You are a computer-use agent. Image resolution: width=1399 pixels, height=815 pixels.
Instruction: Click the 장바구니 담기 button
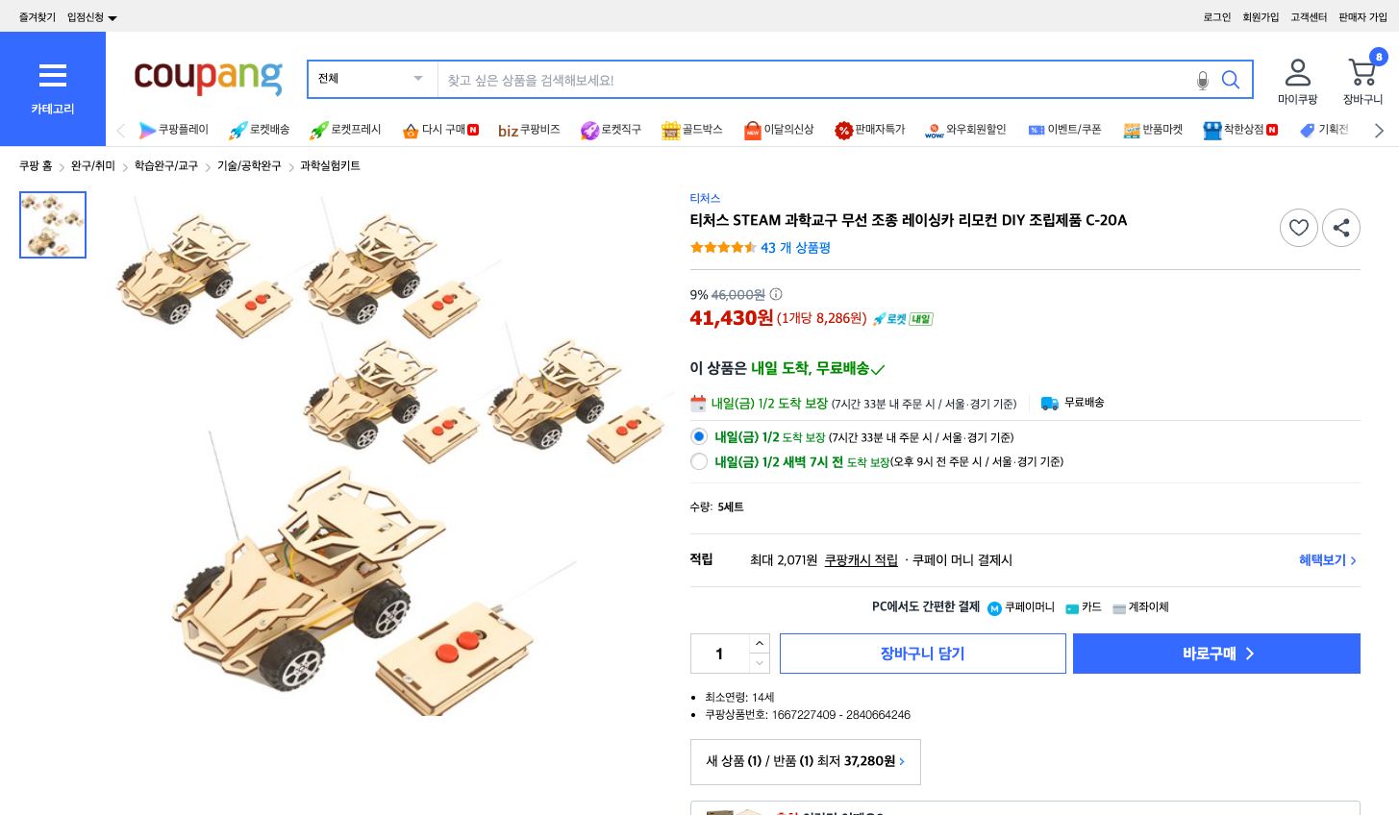pyautogui.click(x=922, y=654)
